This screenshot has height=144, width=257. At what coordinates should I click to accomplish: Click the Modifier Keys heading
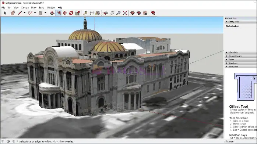click(x=238, y=135)
